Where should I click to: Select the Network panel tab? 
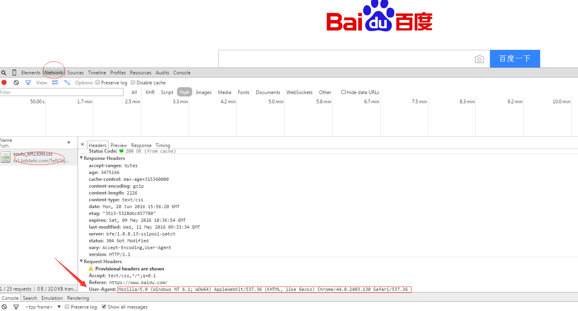point(53,73)
